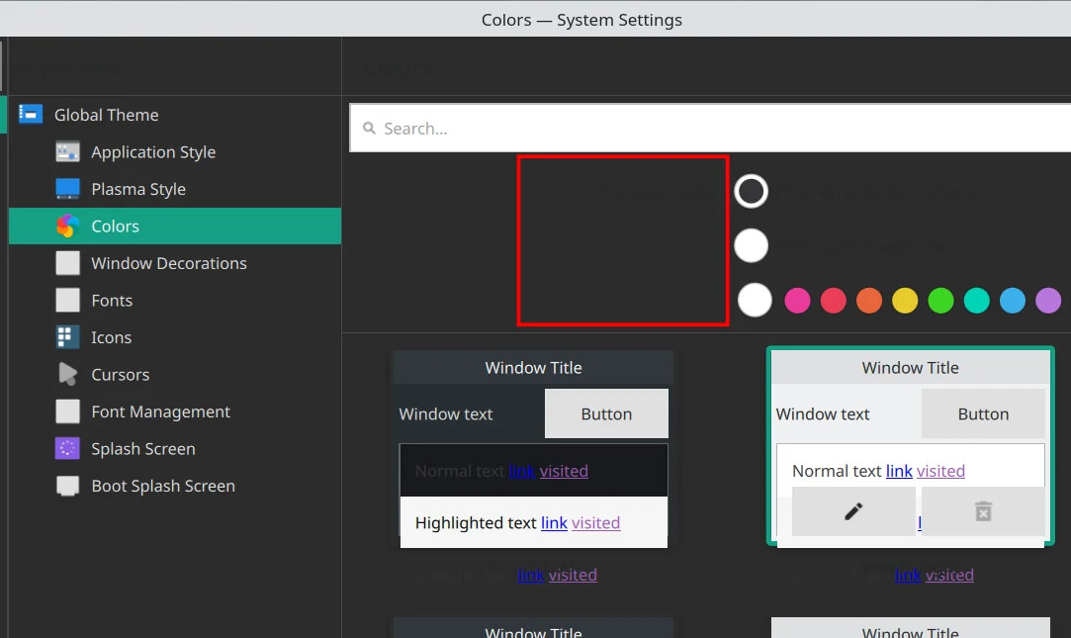Screen dimensions: 1071x638
Task: Click the color scheme Search field
Action: tap(710, 128)
